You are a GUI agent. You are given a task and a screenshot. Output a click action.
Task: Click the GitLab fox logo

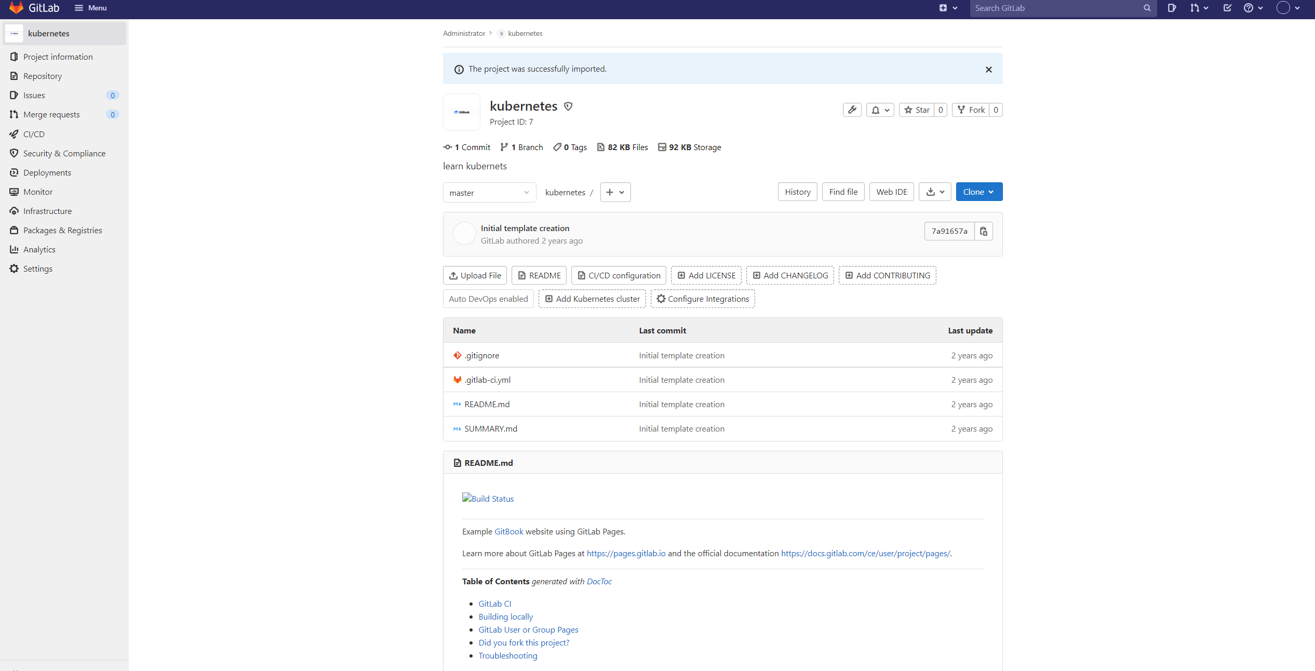[x=16, y=7]
